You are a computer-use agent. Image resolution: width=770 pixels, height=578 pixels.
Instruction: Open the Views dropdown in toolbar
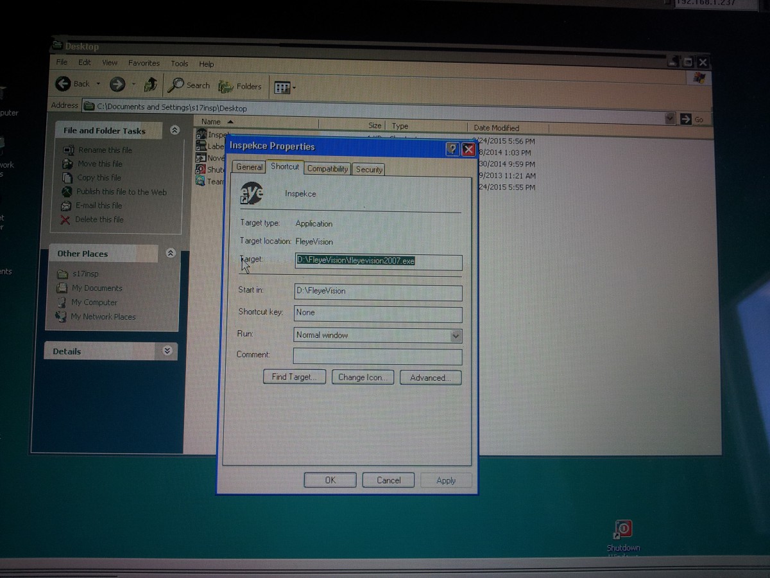click(284, 87)
